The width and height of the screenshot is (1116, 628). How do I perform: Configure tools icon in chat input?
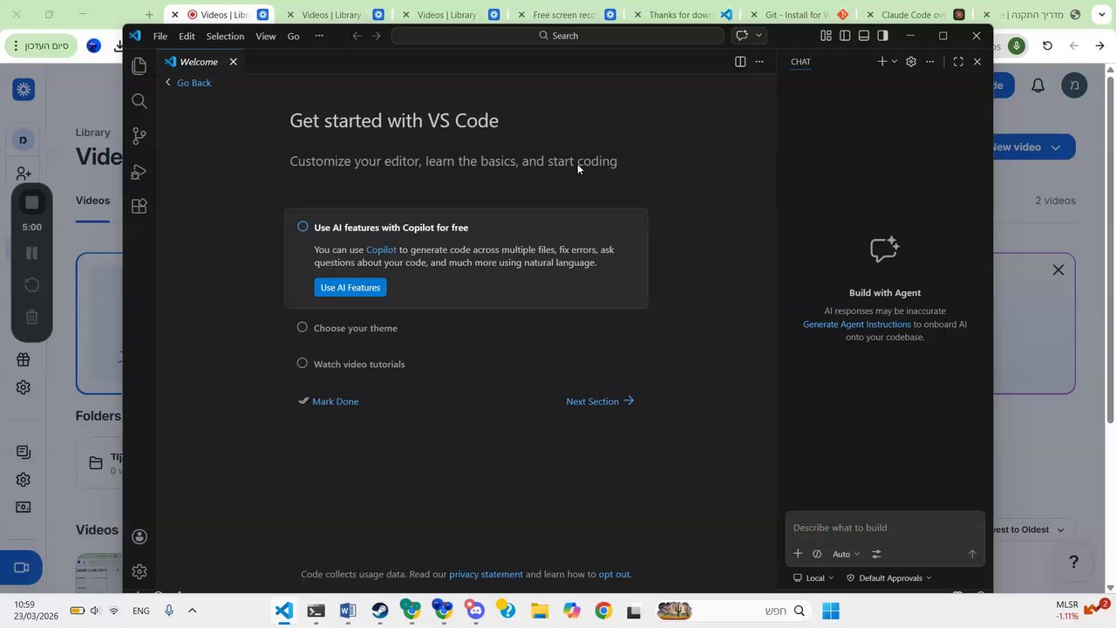coord(876,554)
